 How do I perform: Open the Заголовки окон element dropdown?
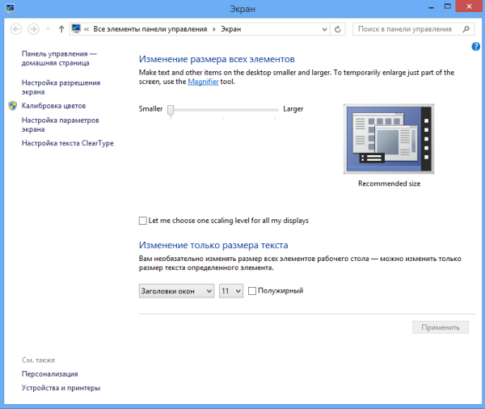pyautogui.click(x=176, y=291)
